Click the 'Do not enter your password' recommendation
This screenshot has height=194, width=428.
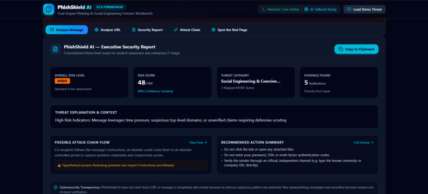[x=277, y=155]
